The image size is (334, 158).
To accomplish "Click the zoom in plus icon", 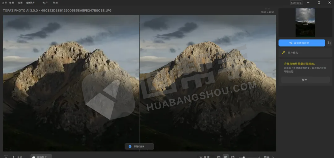I will 259,157.
